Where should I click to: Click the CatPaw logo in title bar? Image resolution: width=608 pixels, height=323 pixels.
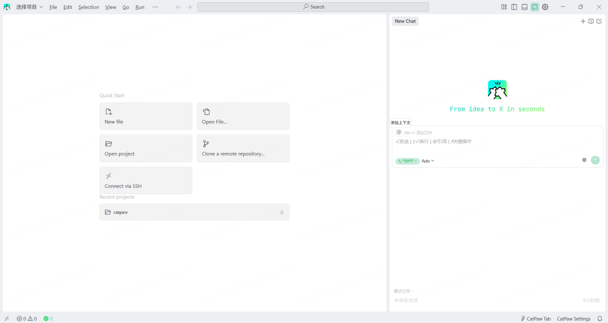pos(7,7)
